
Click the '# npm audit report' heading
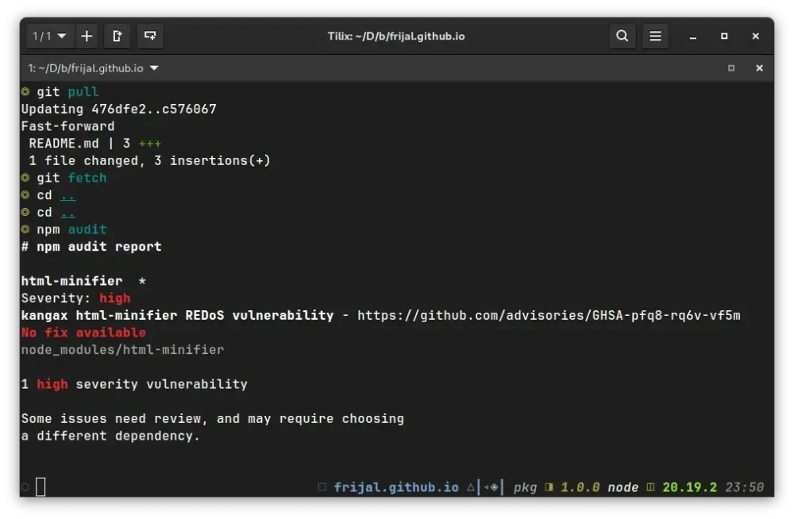[91, 247]
